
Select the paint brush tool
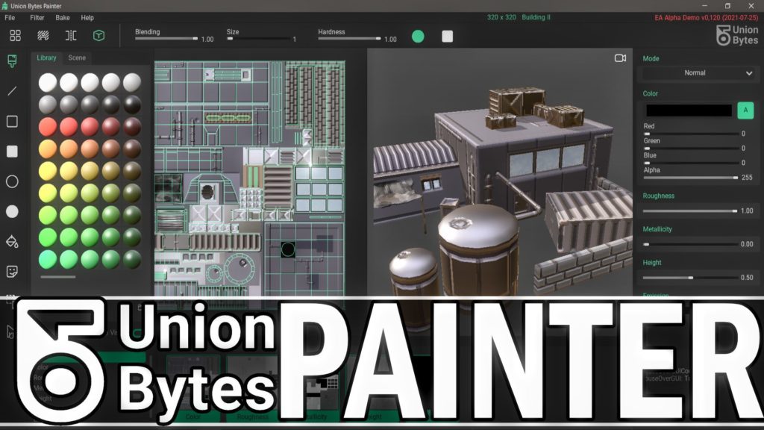point(12,61)
